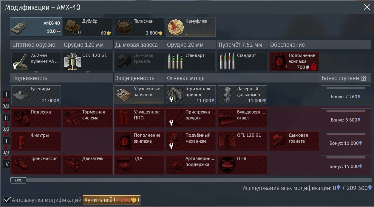Click the ПНВ night vision modification

(x=242, y=164)
